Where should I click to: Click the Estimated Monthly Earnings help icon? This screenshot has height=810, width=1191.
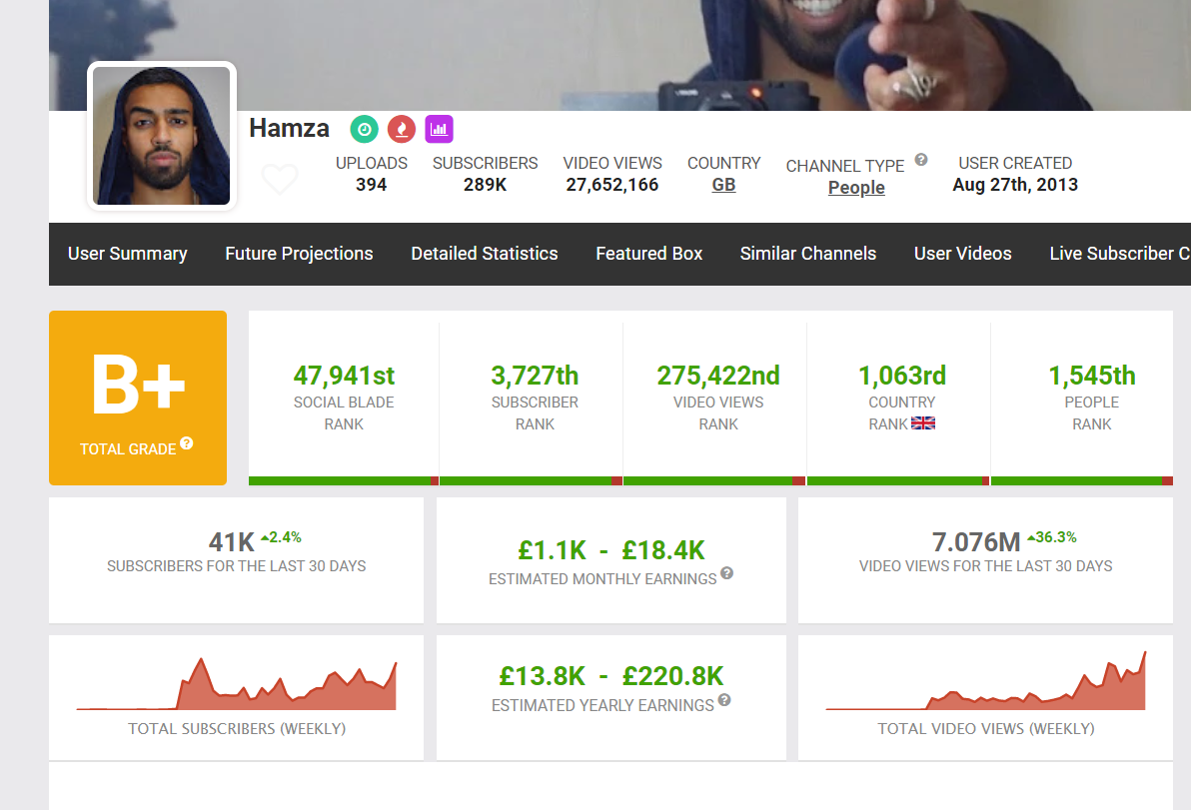(727, 573)
